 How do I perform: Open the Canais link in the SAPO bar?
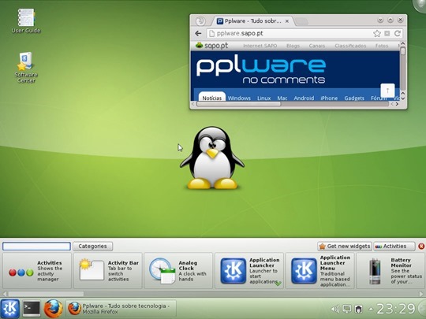tap(317, 46)
